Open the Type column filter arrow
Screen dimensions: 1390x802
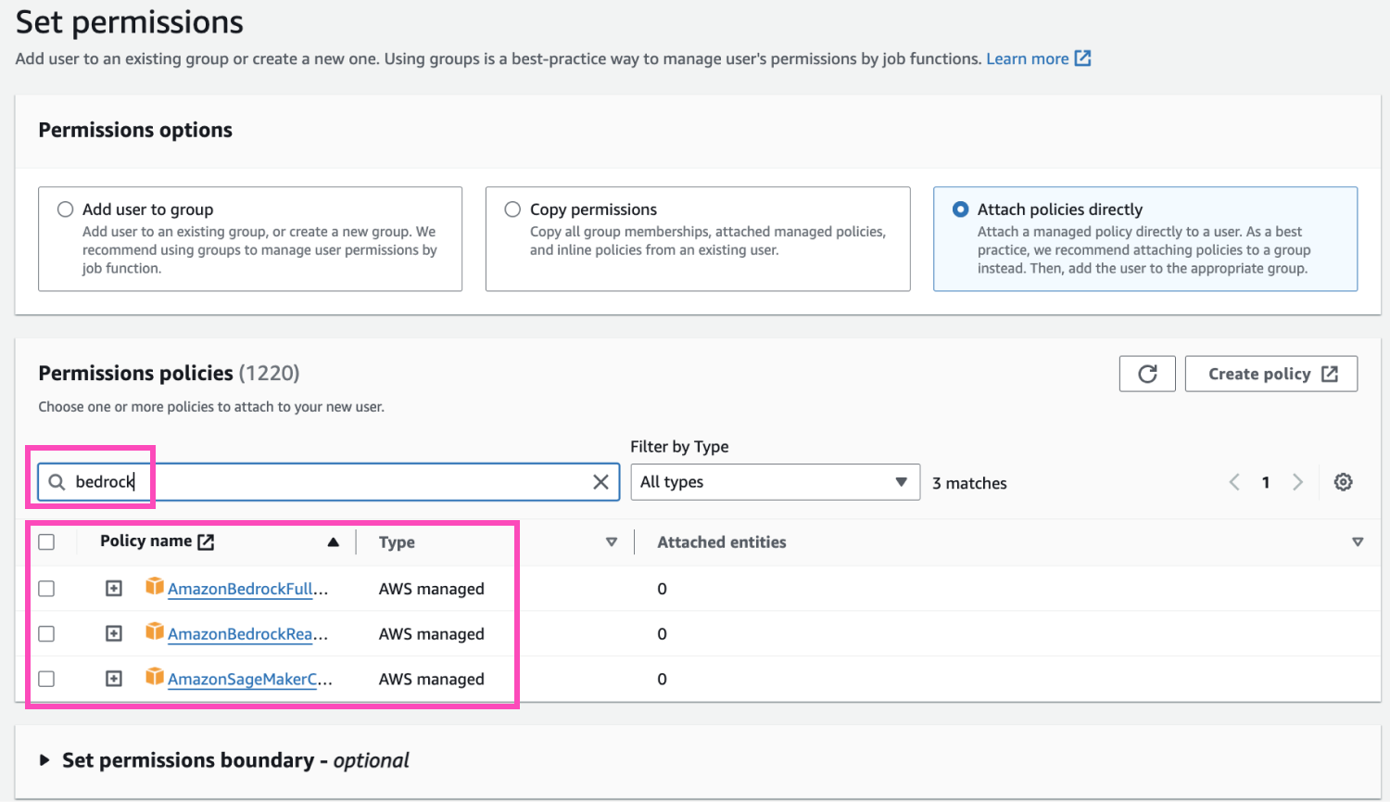[611, 542]
